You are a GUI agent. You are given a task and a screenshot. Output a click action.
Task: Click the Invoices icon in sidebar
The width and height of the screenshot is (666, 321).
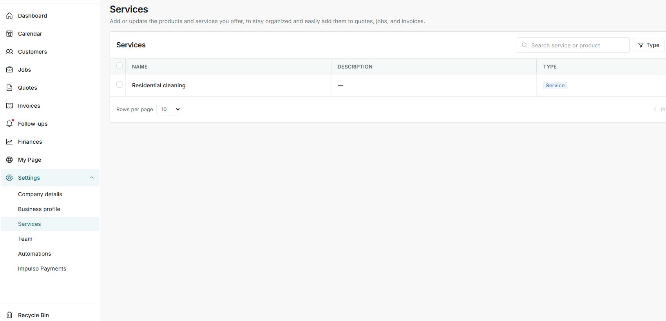[9, 106]
